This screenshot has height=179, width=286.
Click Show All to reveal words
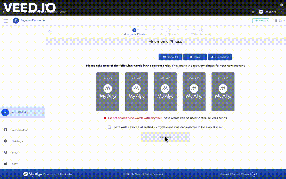click(170, 57)
